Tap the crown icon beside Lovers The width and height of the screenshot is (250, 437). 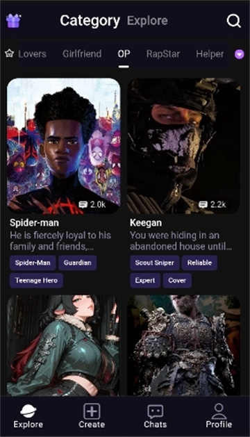coord(9,53)
